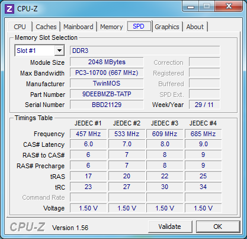The image size is (247, 239).
Task: Show the About tab
Action: [195, 27]
